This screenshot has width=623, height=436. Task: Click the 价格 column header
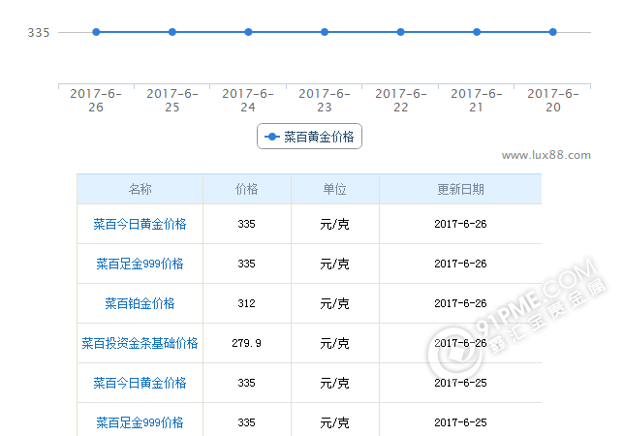tap(247, 189)
